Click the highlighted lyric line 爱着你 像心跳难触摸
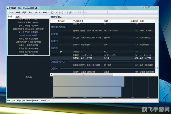Screen dimensions: 171x114 point(28,35)
